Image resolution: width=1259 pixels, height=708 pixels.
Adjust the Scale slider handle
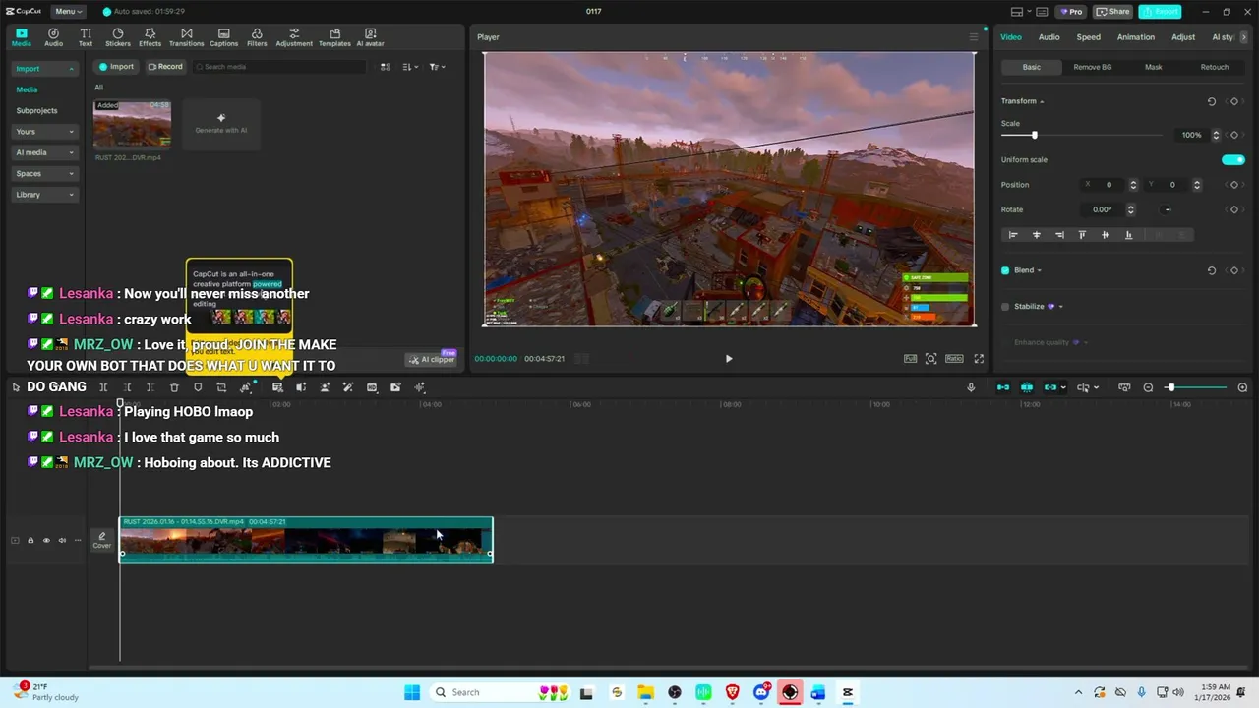point(1034,135)
